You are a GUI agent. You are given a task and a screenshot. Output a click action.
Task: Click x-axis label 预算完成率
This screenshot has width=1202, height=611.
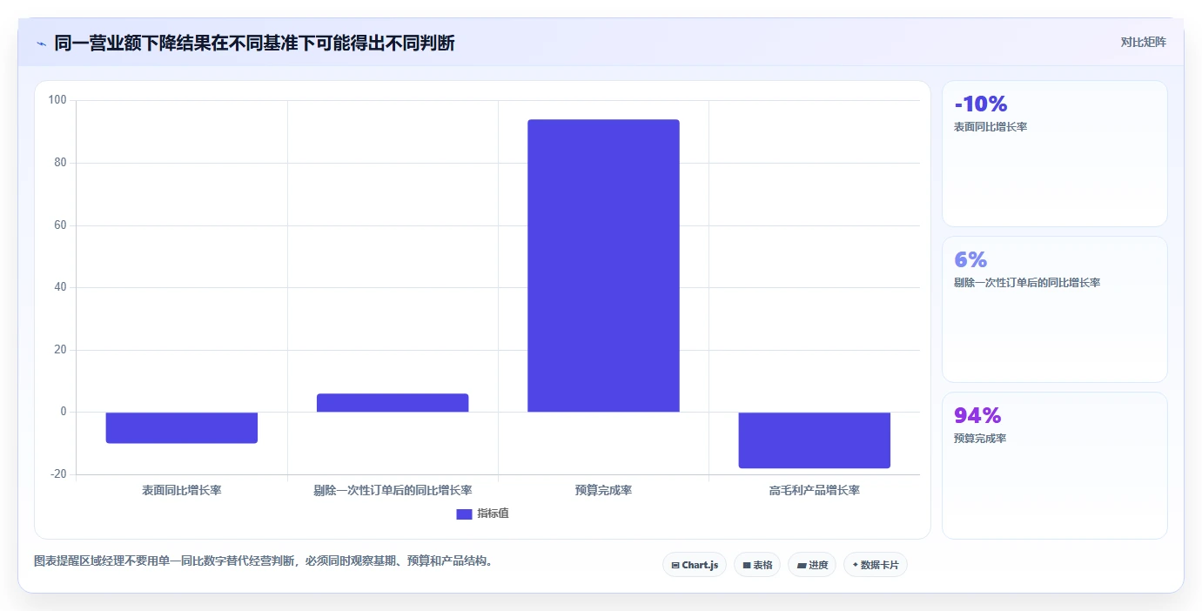[603, 490]
